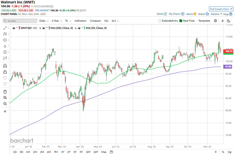Click the lock drawings icon
235x156 pixels.
point(5,72)
